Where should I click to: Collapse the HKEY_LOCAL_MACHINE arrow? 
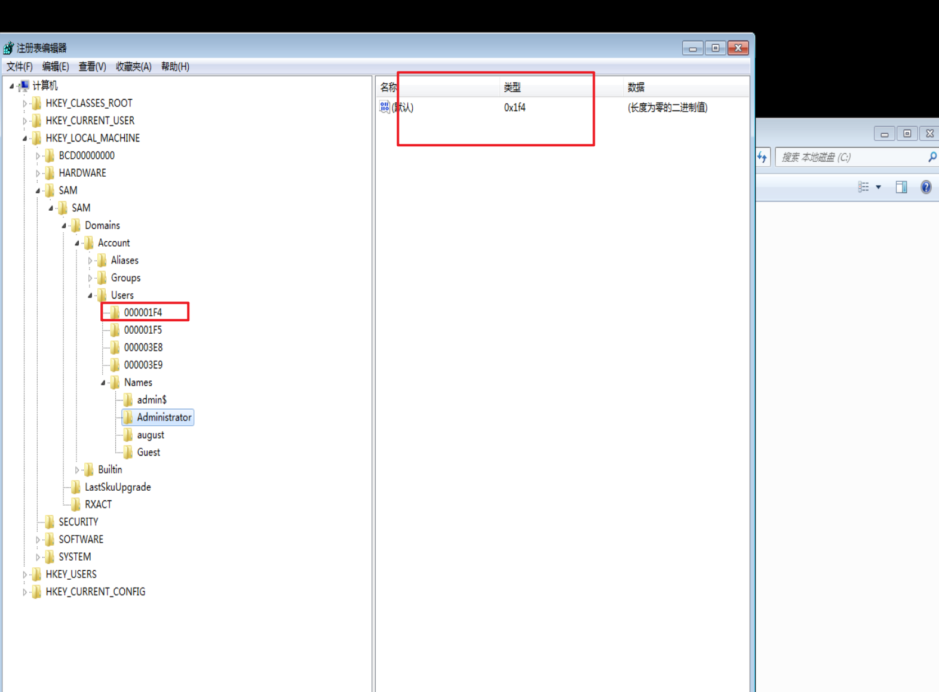coord(24,139)
